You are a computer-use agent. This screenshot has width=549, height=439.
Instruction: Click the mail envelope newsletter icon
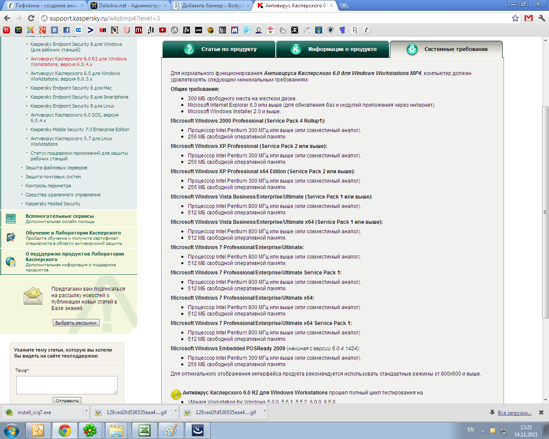pos(33,296)
